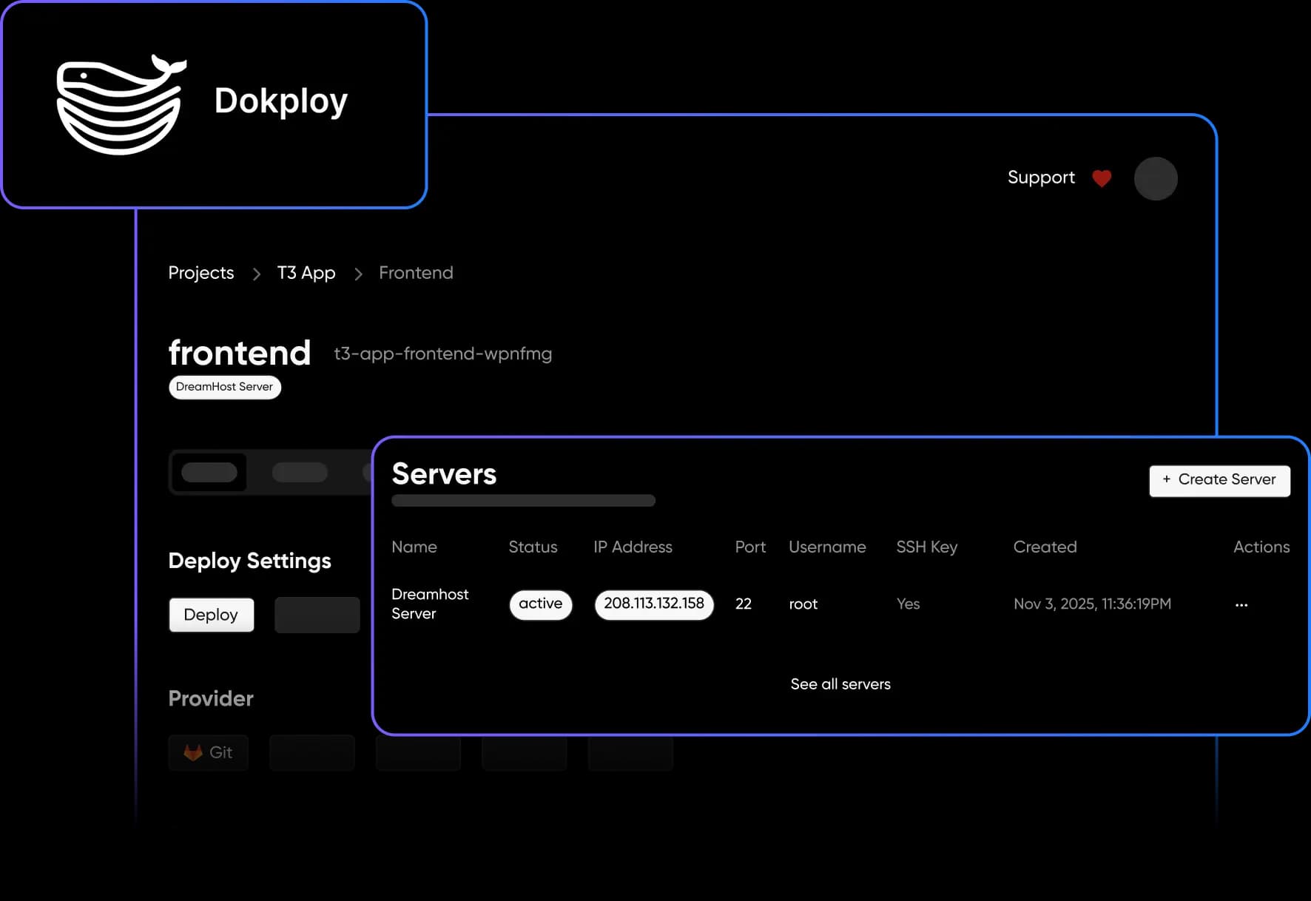Click the Deploy button
Screen dimensions: 1311x901
pyautogui.click(x=212, y=615)
